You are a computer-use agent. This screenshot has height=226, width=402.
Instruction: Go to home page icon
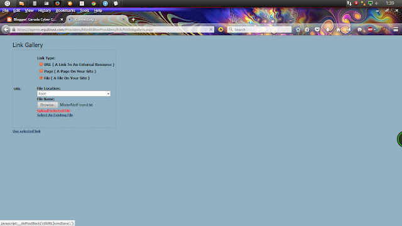coord(339,30)
